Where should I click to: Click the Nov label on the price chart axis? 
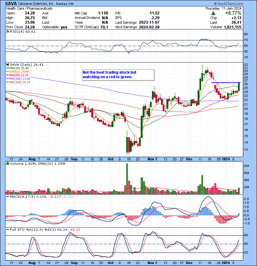coord(151,159)
